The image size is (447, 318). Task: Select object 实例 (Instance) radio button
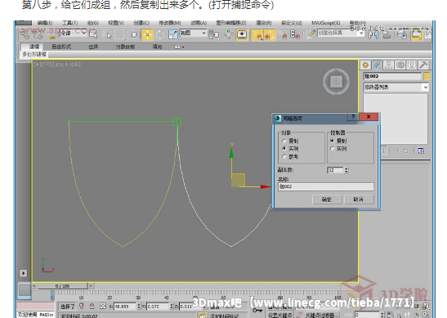pyautogui.click(x=284, y=149)
